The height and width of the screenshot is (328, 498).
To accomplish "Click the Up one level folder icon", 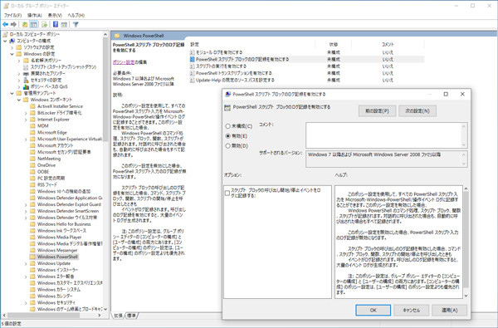I will pos(25,24).
